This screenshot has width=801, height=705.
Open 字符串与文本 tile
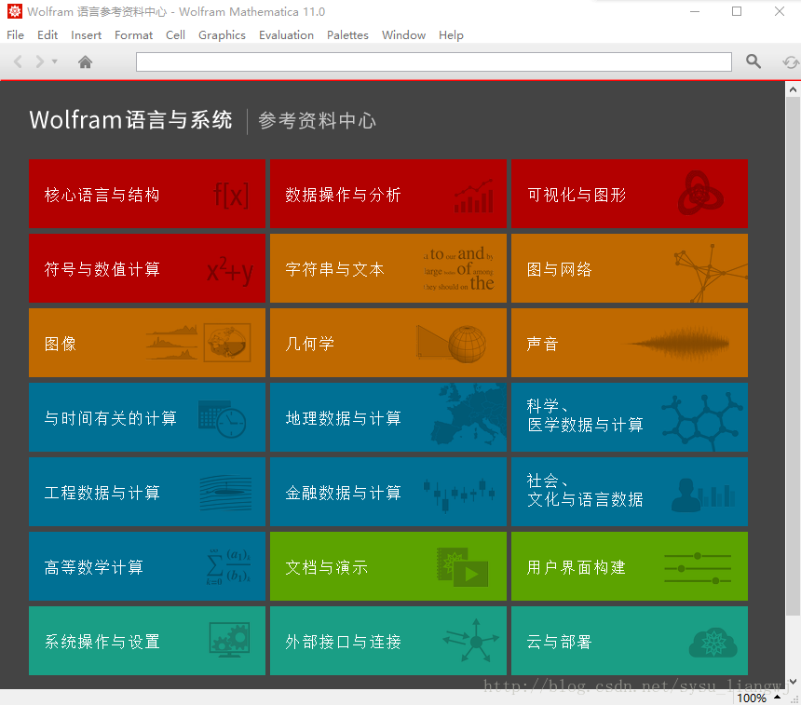click(388, 268)
